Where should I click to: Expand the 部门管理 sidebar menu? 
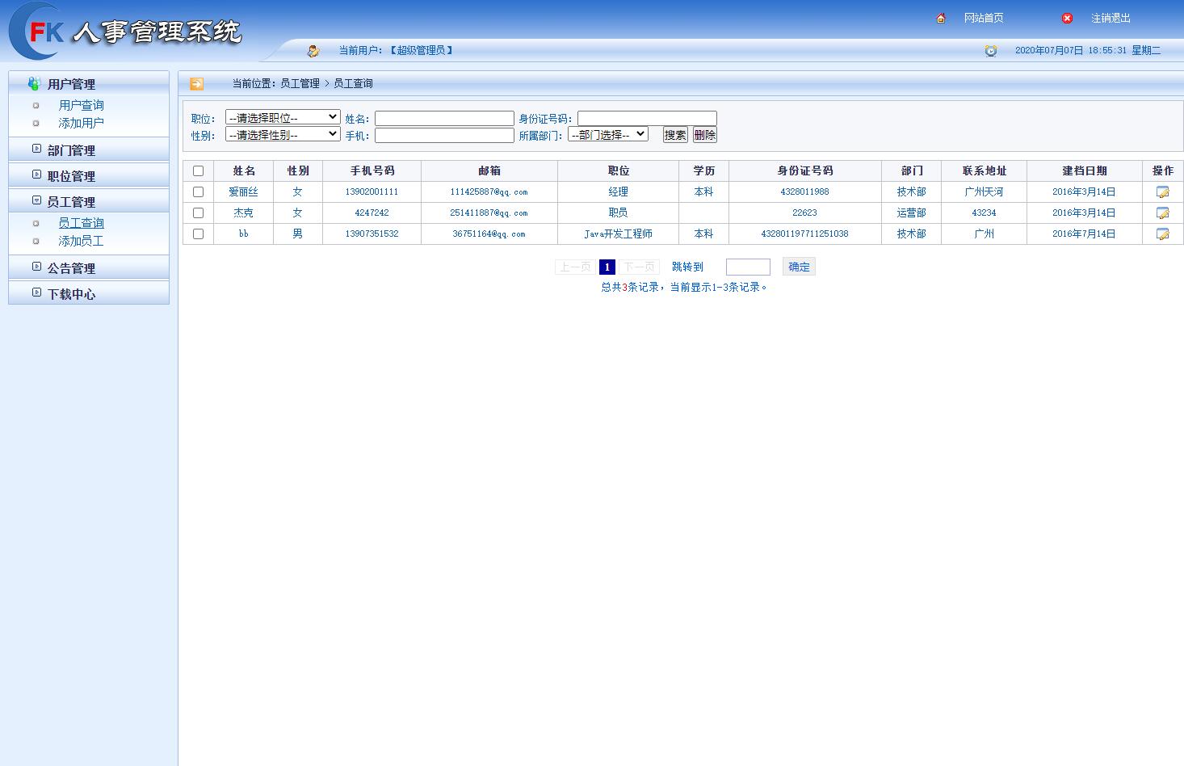(x=70, y=149)
